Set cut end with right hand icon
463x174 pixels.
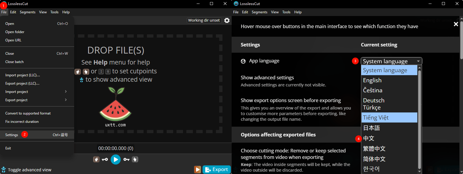pyautogui.click(x=135, y=159)
